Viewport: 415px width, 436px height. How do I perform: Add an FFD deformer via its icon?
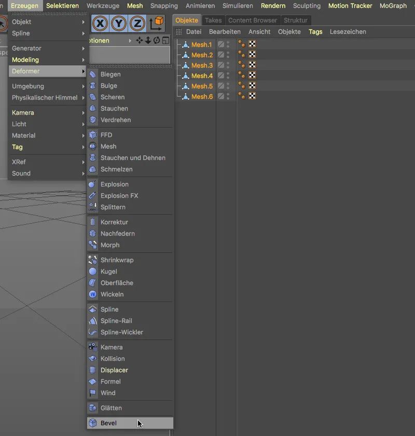[92, 135]
